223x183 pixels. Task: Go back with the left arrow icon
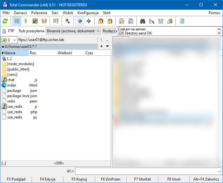[x=80, y=21]
